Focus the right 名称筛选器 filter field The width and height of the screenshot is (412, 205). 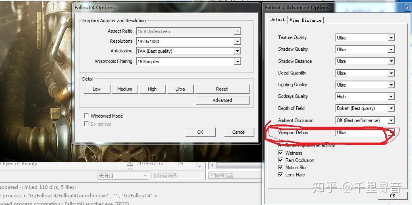pyautogui.click(x=235, y=175)
